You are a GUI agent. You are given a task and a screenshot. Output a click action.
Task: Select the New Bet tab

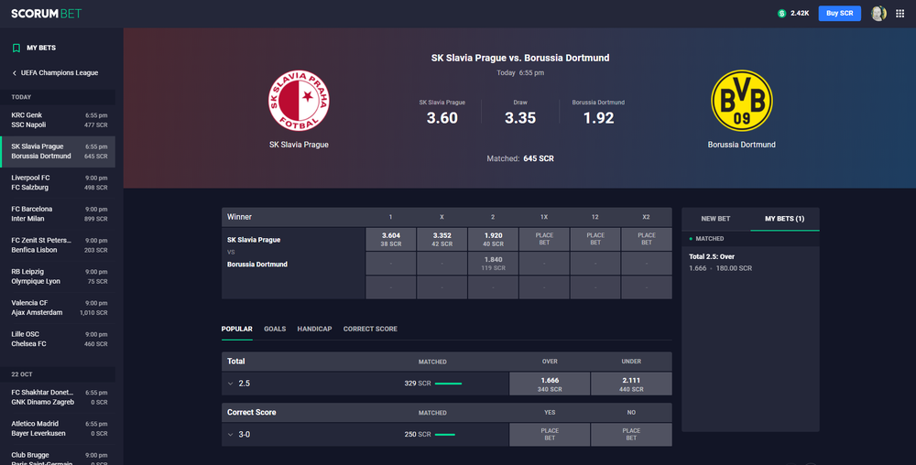(715, 219)
